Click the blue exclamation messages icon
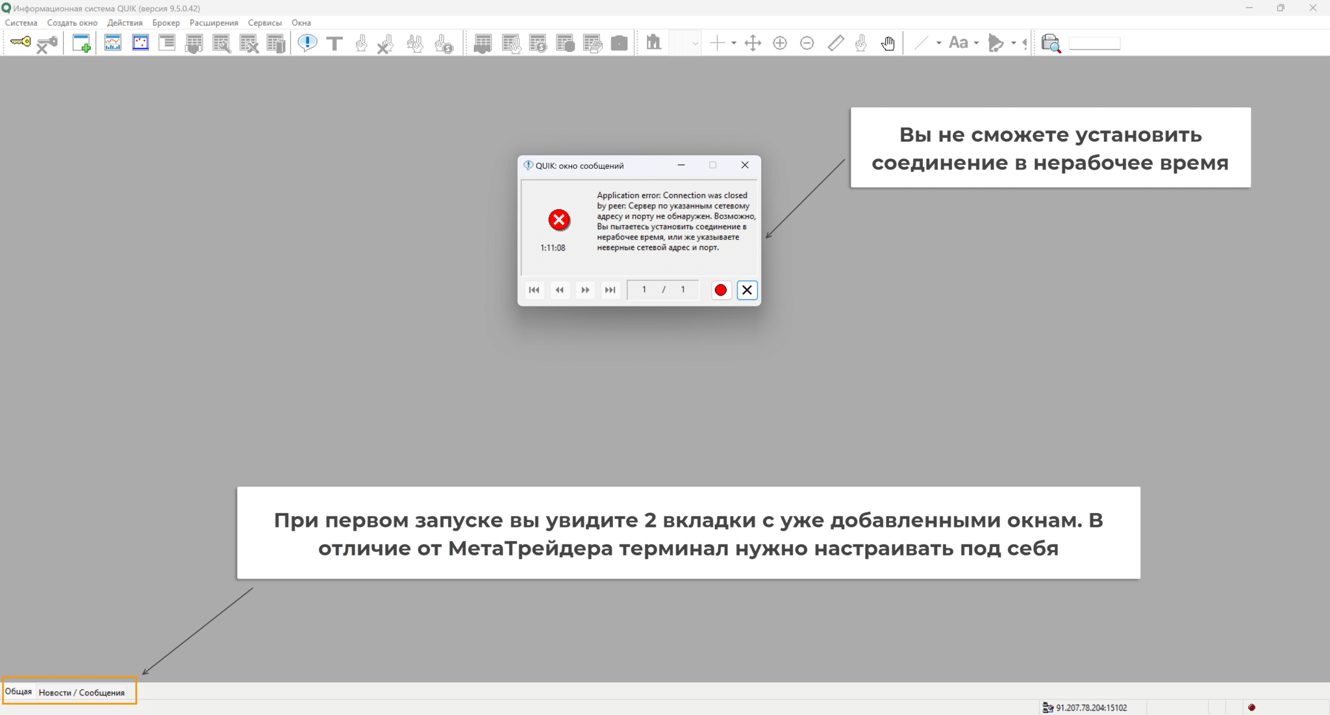 click(x=307, y=44)
